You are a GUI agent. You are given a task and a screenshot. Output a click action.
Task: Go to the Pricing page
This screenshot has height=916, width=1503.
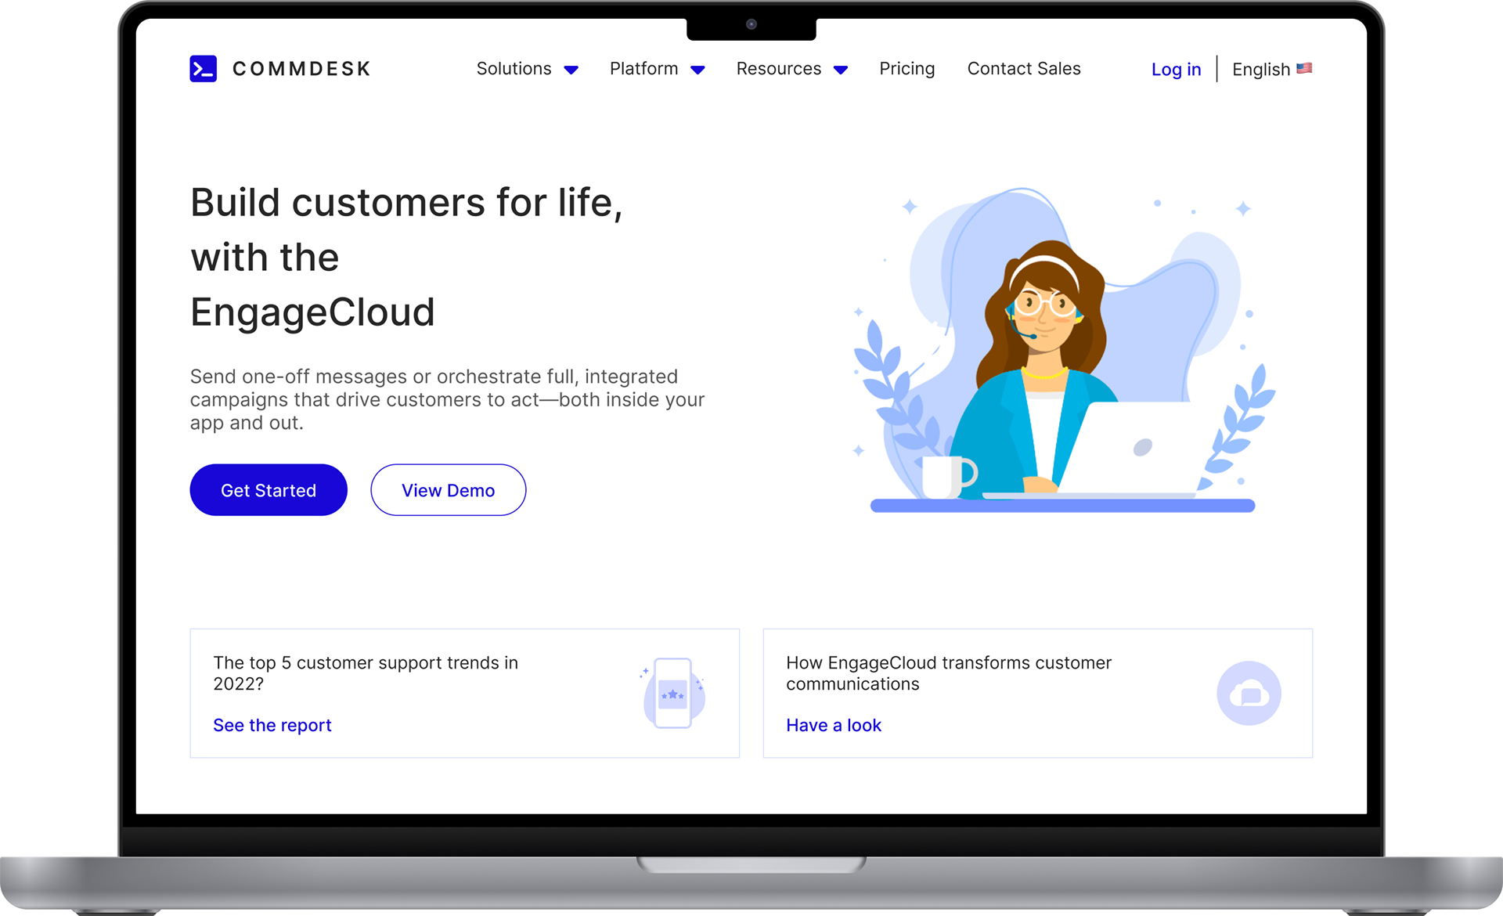[907, 69]
